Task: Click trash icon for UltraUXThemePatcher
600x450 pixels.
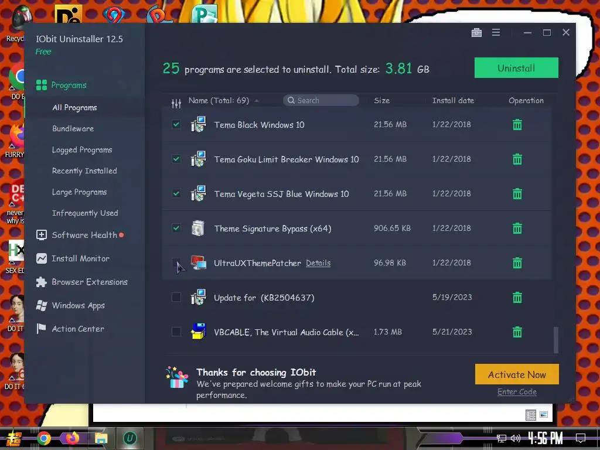Action: coord(517,263)
